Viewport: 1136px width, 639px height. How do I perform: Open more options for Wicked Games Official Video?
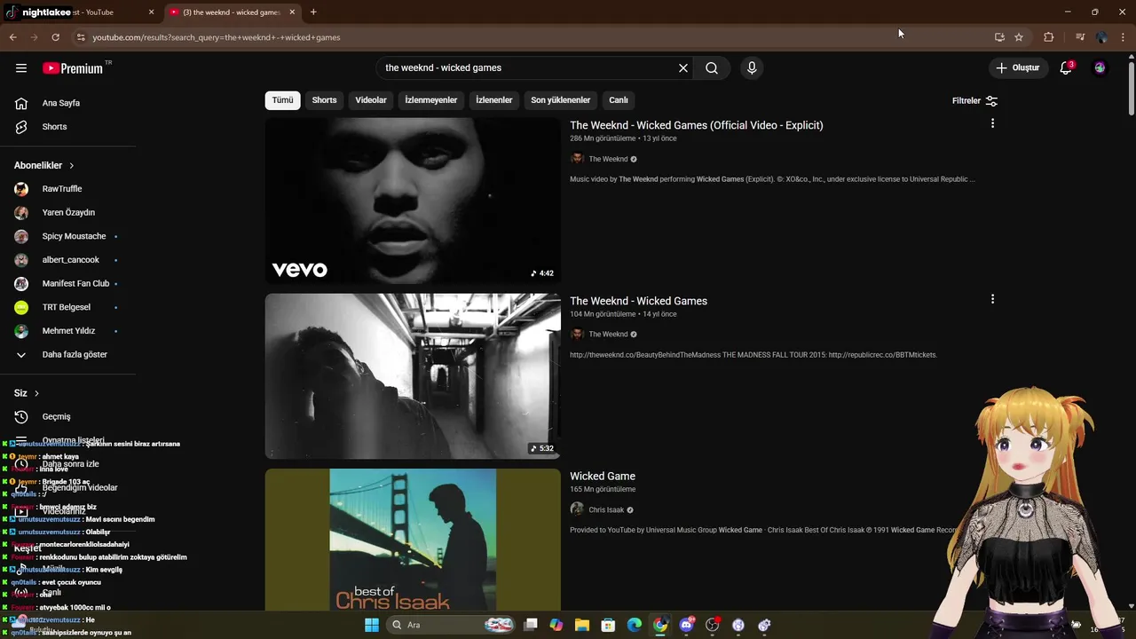(x=992, y=123)
